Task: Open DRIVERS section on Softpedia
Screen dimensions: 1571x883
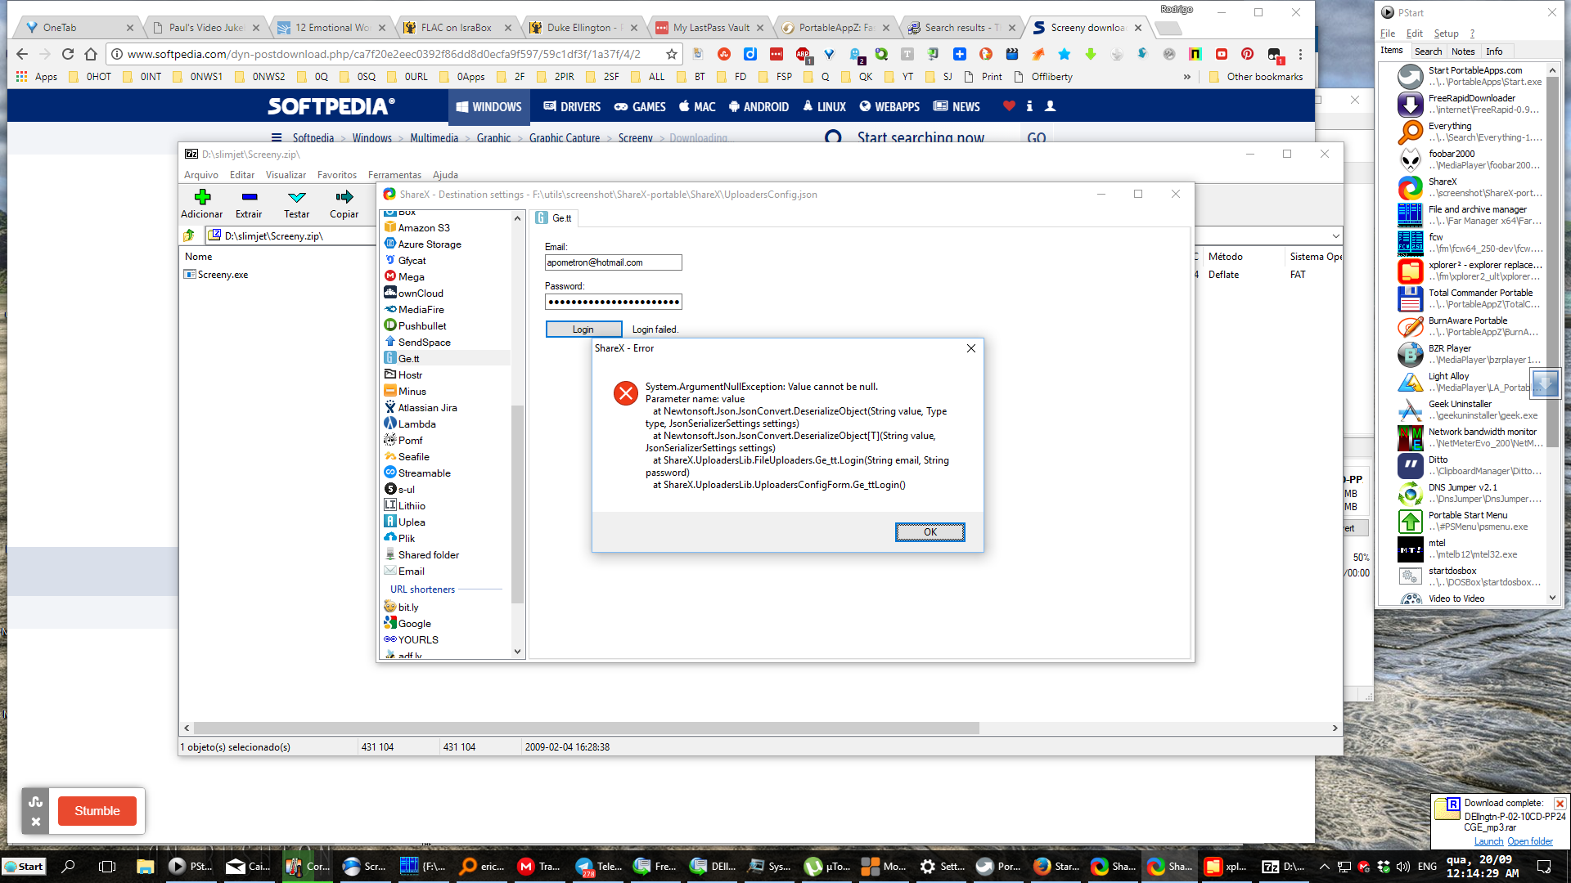Action: [x=572, y=106]
